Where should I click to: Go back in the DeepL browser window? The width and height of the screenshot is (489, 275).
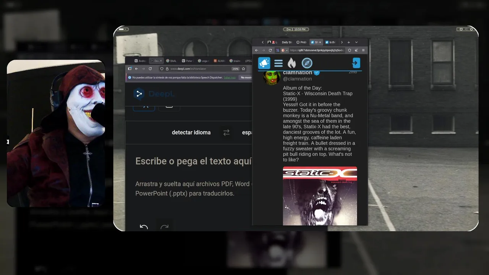136,69
